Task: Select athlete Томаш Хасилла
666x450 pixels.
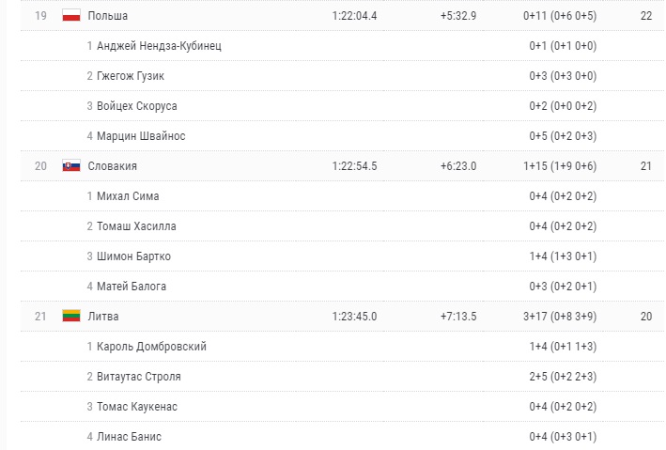Action: pyautogui.click(x=136, y=226)
